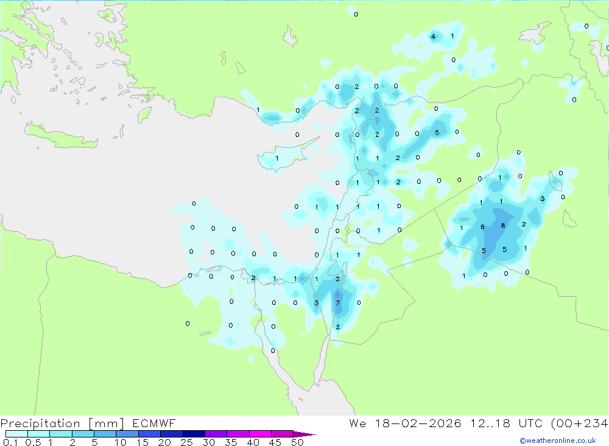Click the '15' legend scale label
609x446 pixels.
click(143, 442)
